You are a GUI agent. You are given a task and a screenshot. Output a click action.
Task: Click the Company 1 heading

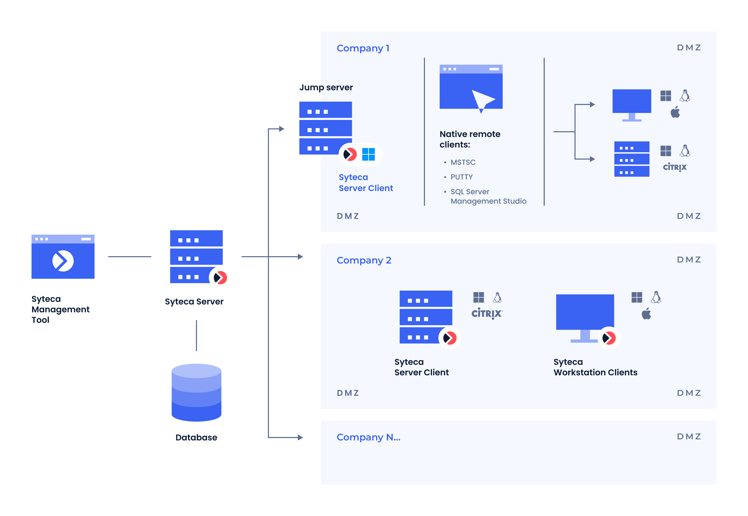click(x=363, y=48)
